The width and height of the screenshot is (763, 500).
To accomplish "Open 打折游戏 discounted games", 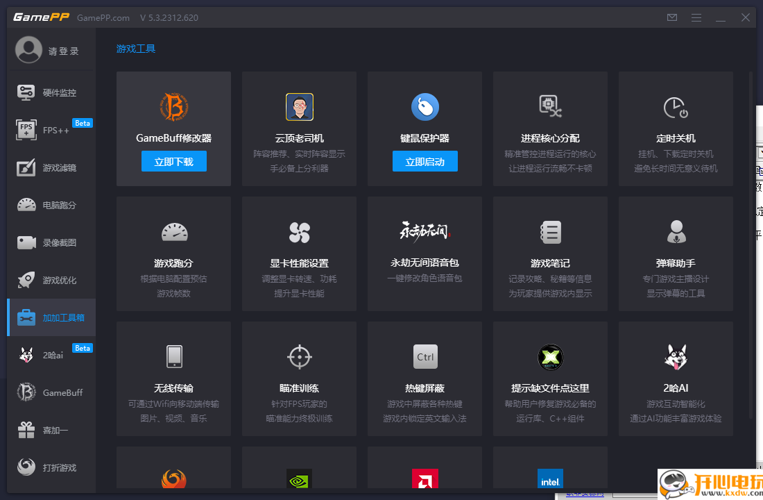I will tap(51, 468).
